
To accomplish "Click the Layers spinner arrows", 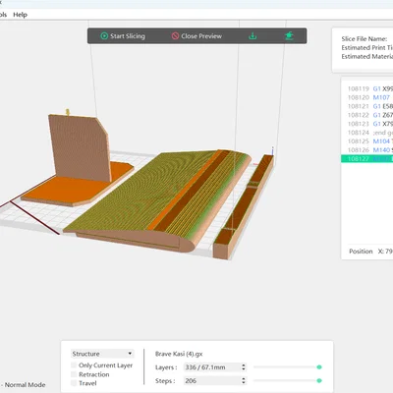I will point(244,367).
